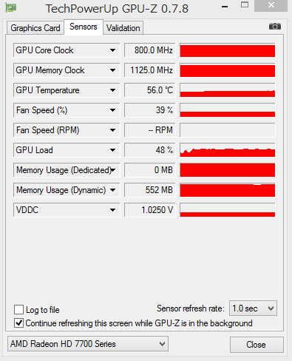
Task: Open the GPU Load sensor dropdown
Action: [x=112, y=150]
